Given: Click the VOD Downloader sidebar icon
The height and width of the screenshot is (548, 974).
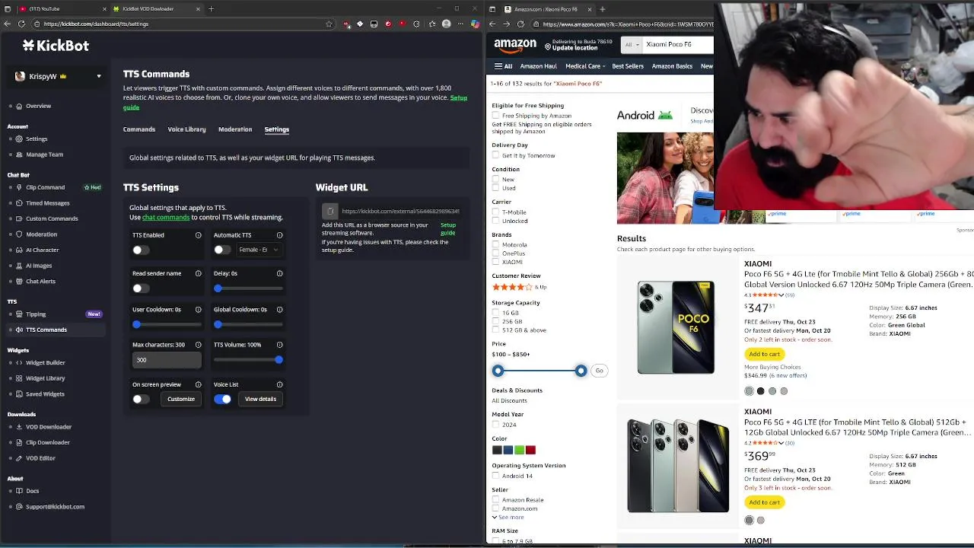Looking at the screenshot, I should (x=19, y=427).
